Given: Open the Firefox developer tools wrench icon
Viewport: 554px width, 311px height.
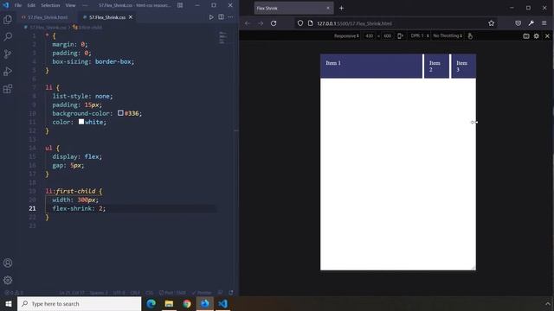Looking at the screenshot, I should tap(531, 23).
